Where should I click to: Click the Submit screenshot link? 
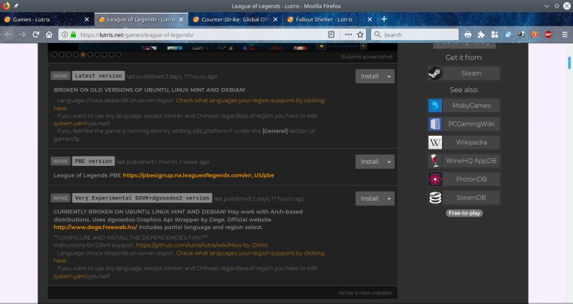tap(367, 57)
